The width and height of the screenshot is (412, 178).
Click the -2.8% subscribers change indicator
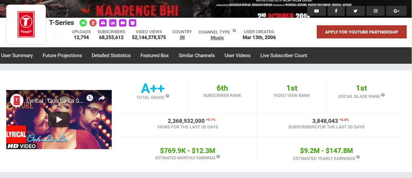point(344,120)
